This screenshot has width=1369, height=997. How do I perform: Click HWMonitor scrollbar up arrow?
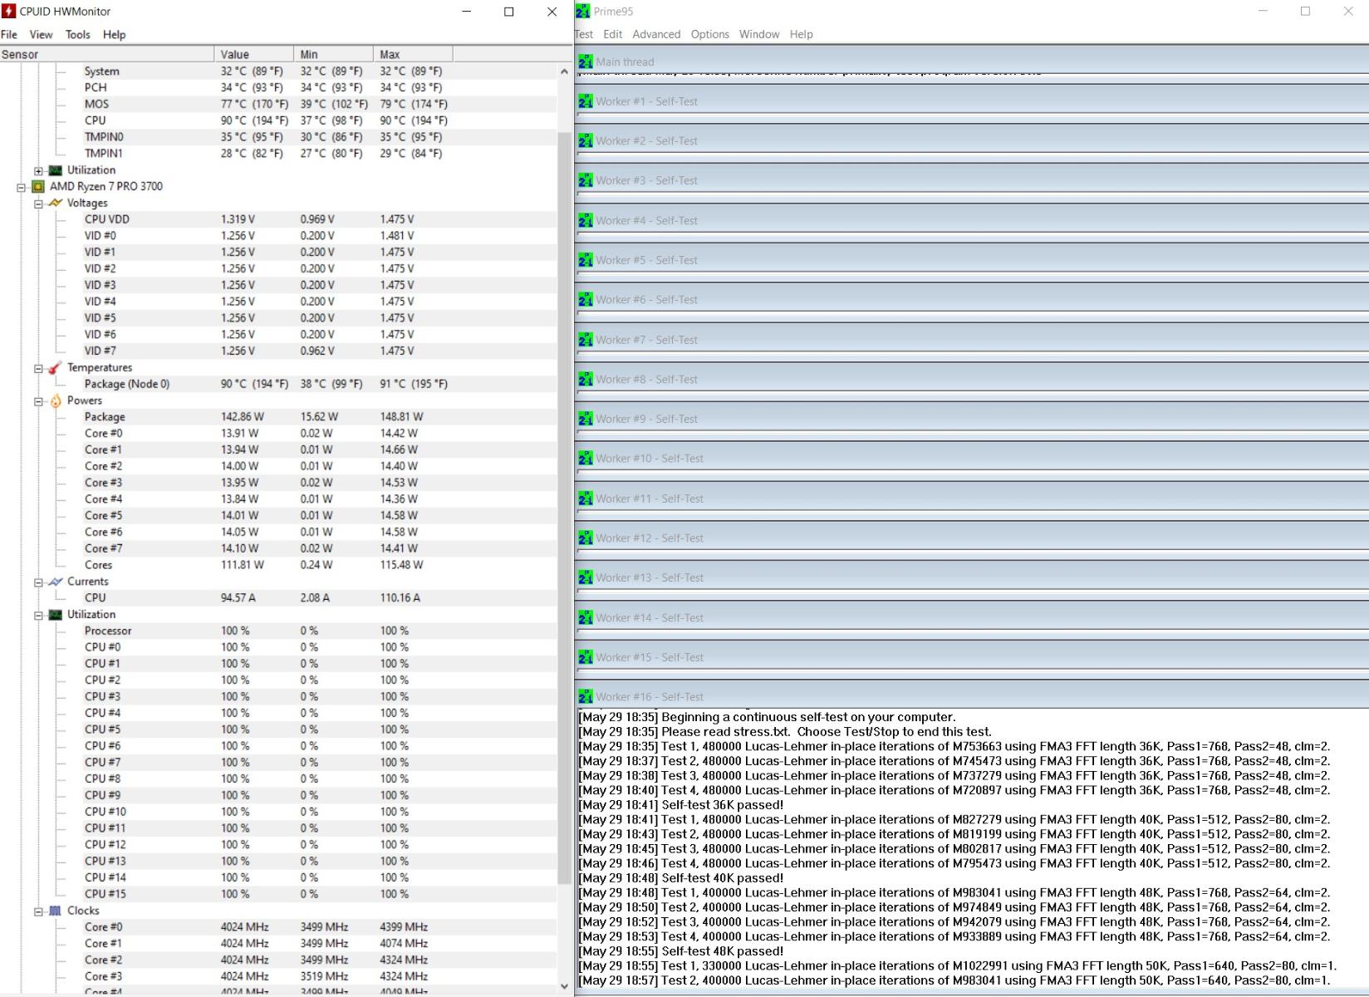565,71
